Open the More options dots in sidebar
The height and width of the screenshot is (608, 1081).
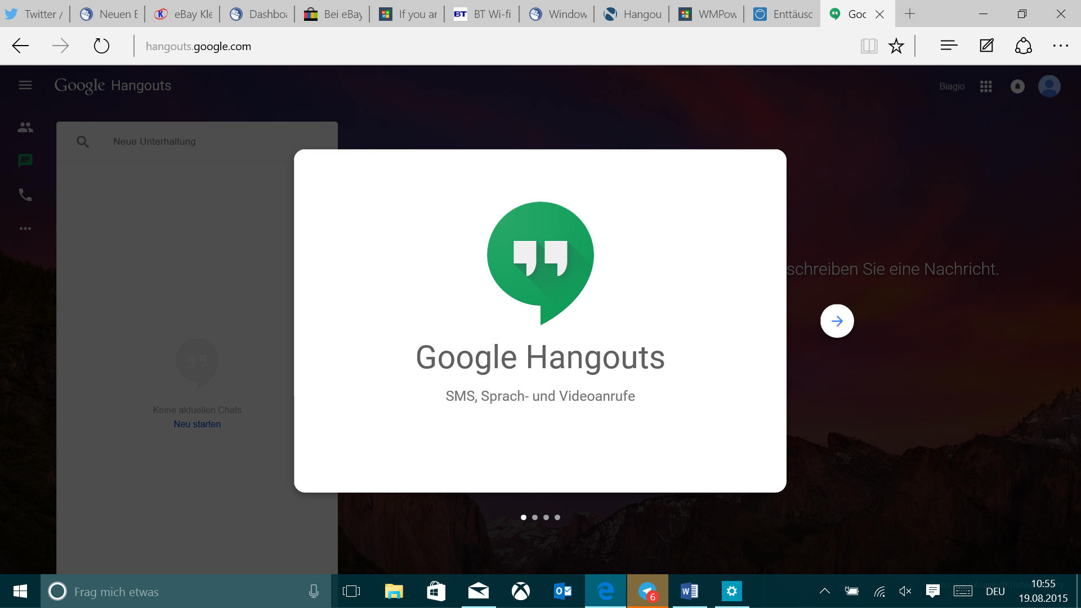[x=25, y=229]
